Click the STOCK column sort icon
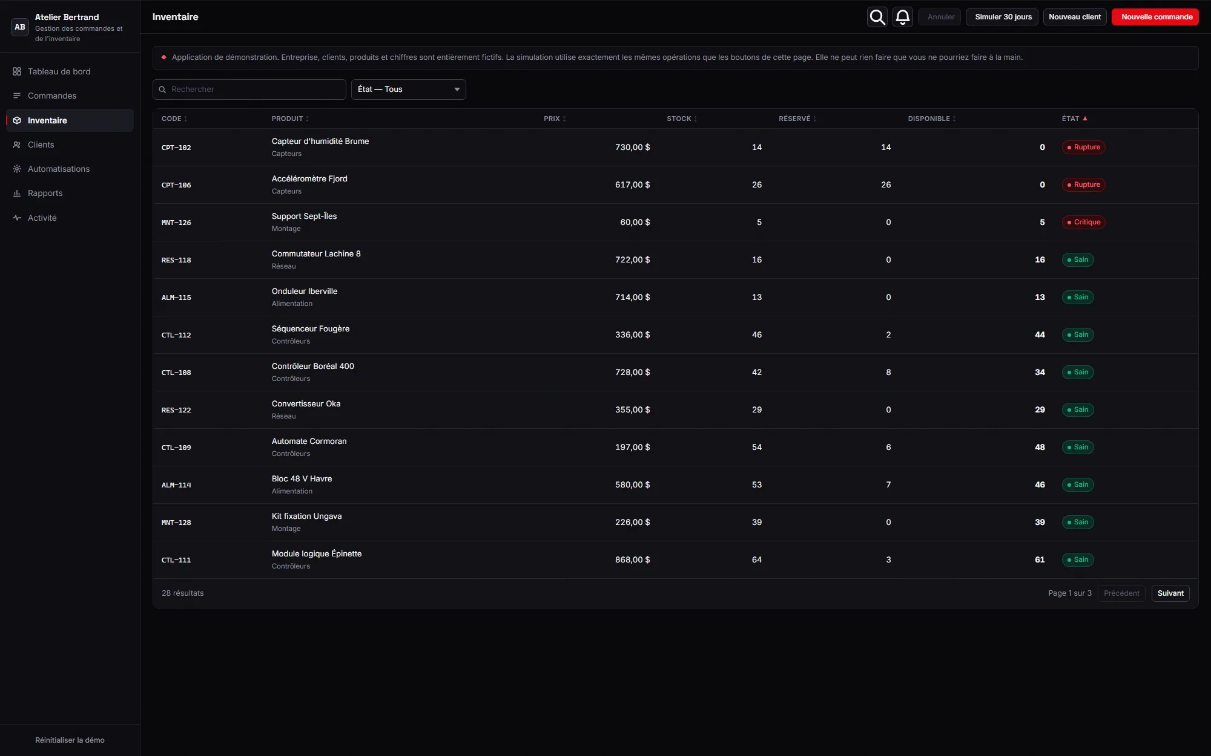 pos(695,119)
